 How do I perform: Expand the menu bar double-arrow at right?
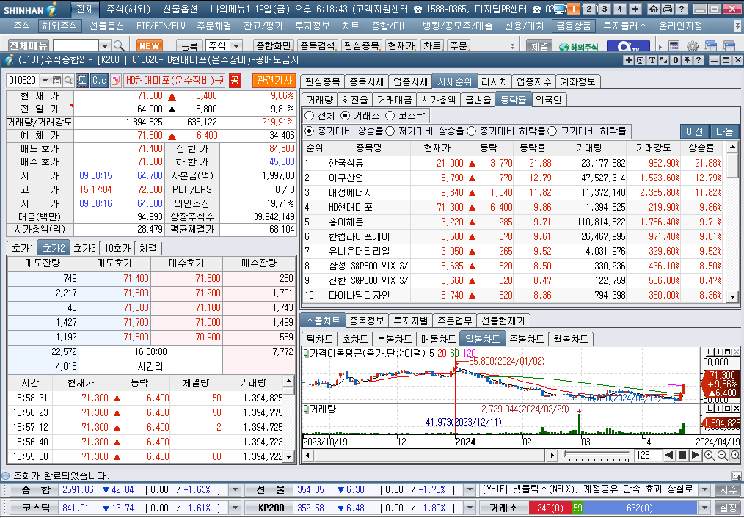coord(737,26)
